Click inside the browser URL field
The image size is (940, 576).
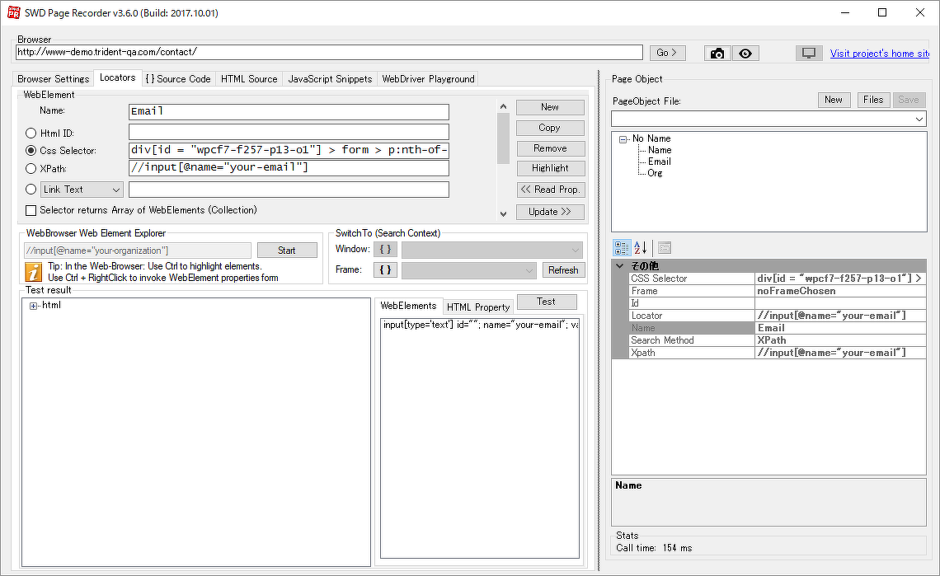[330, 52]
